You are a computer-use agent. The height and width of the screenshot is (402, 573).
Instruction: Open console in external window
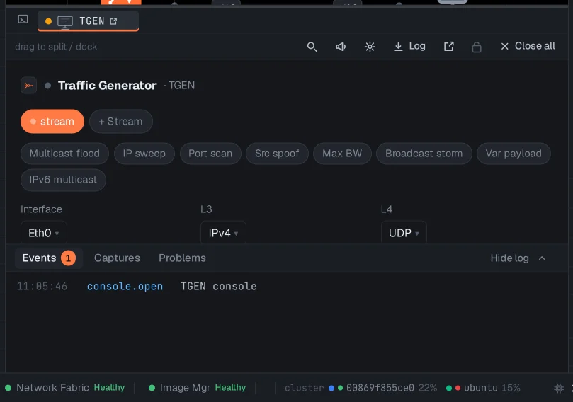click(449, 47)
